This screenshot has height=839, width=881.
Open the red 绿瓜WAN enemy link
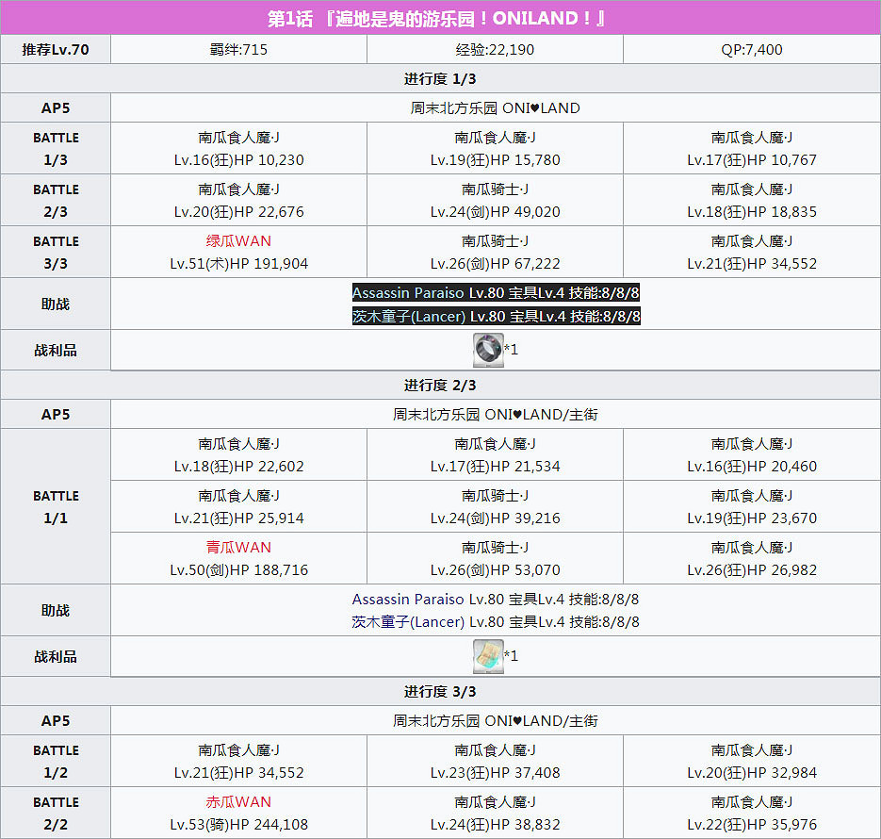238,240
